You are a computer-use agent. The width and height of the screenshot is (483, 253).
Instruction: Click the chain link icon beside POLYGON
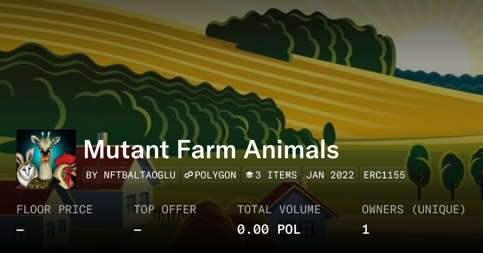pyautogui.click(x=189, y=175)
